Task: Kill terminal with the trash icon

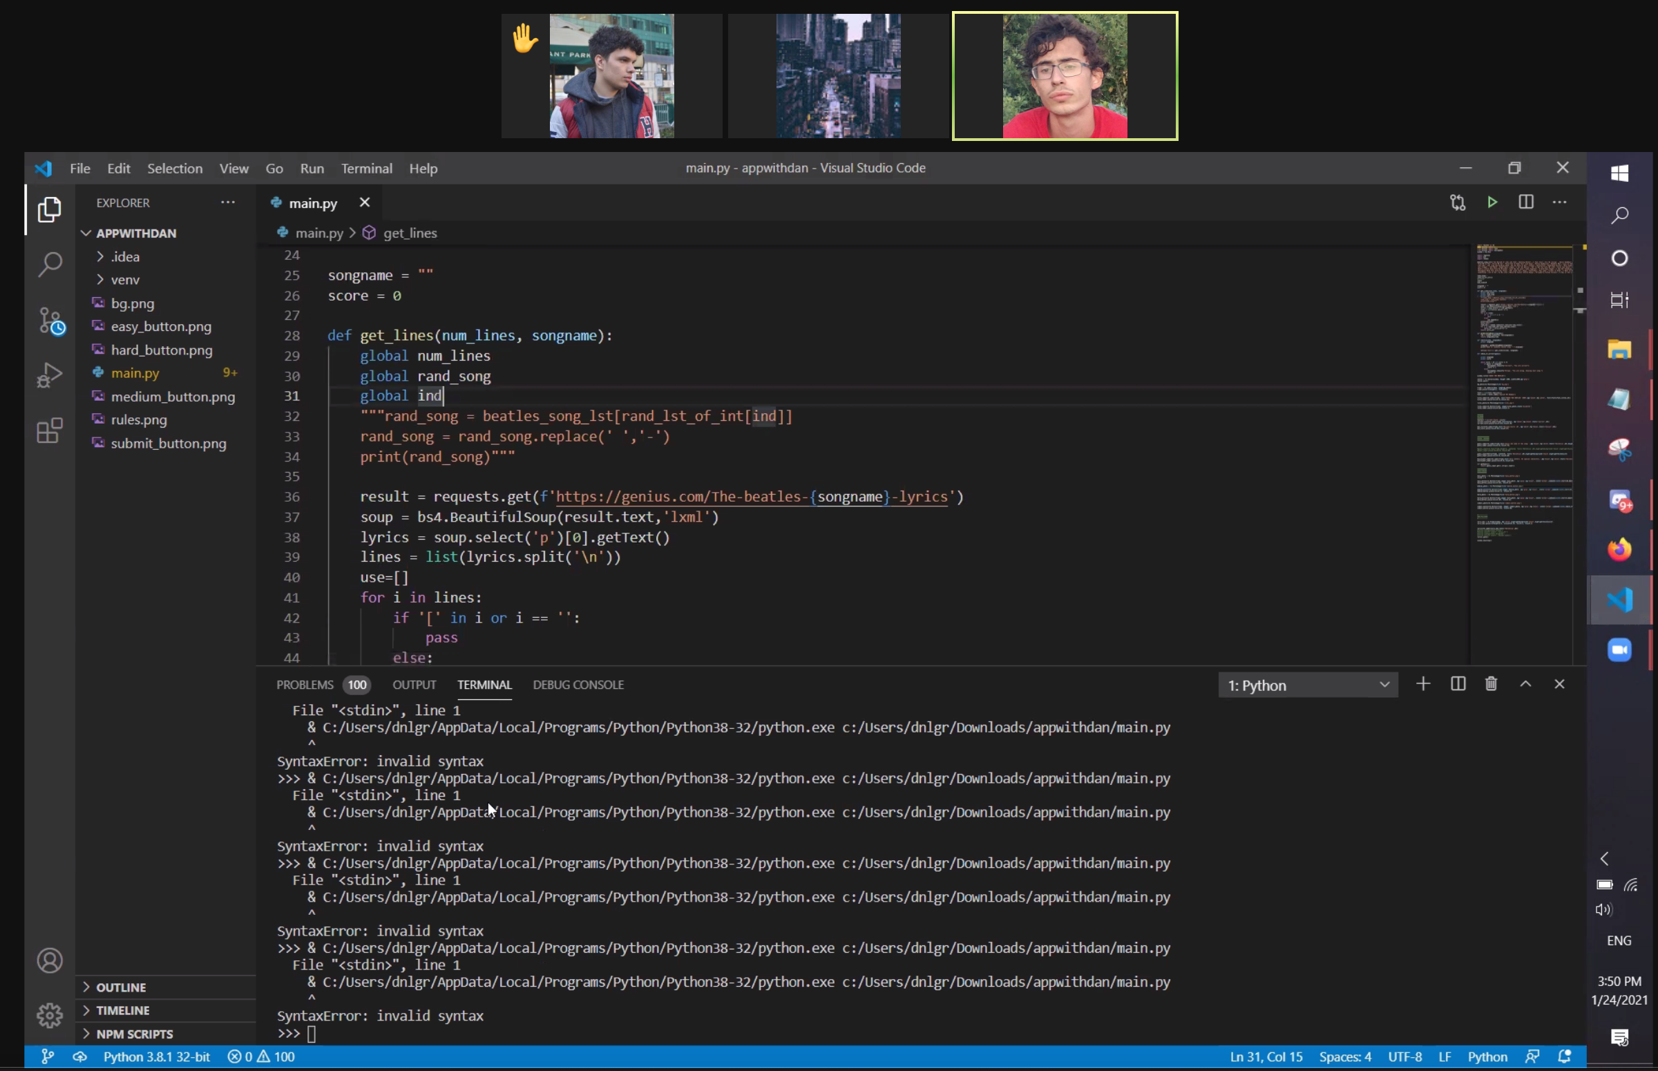Action: tap(1490, 684)
